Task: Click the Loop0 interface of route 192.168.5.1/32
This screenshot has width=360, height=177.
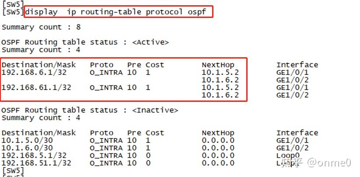Action: pyautogui.click(x=288, y=156)
